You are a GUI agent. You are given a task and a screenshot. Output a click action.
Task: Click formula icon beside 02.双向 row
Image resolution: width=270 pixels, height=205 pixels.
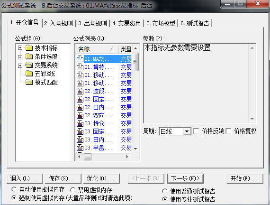pos(80,115)
